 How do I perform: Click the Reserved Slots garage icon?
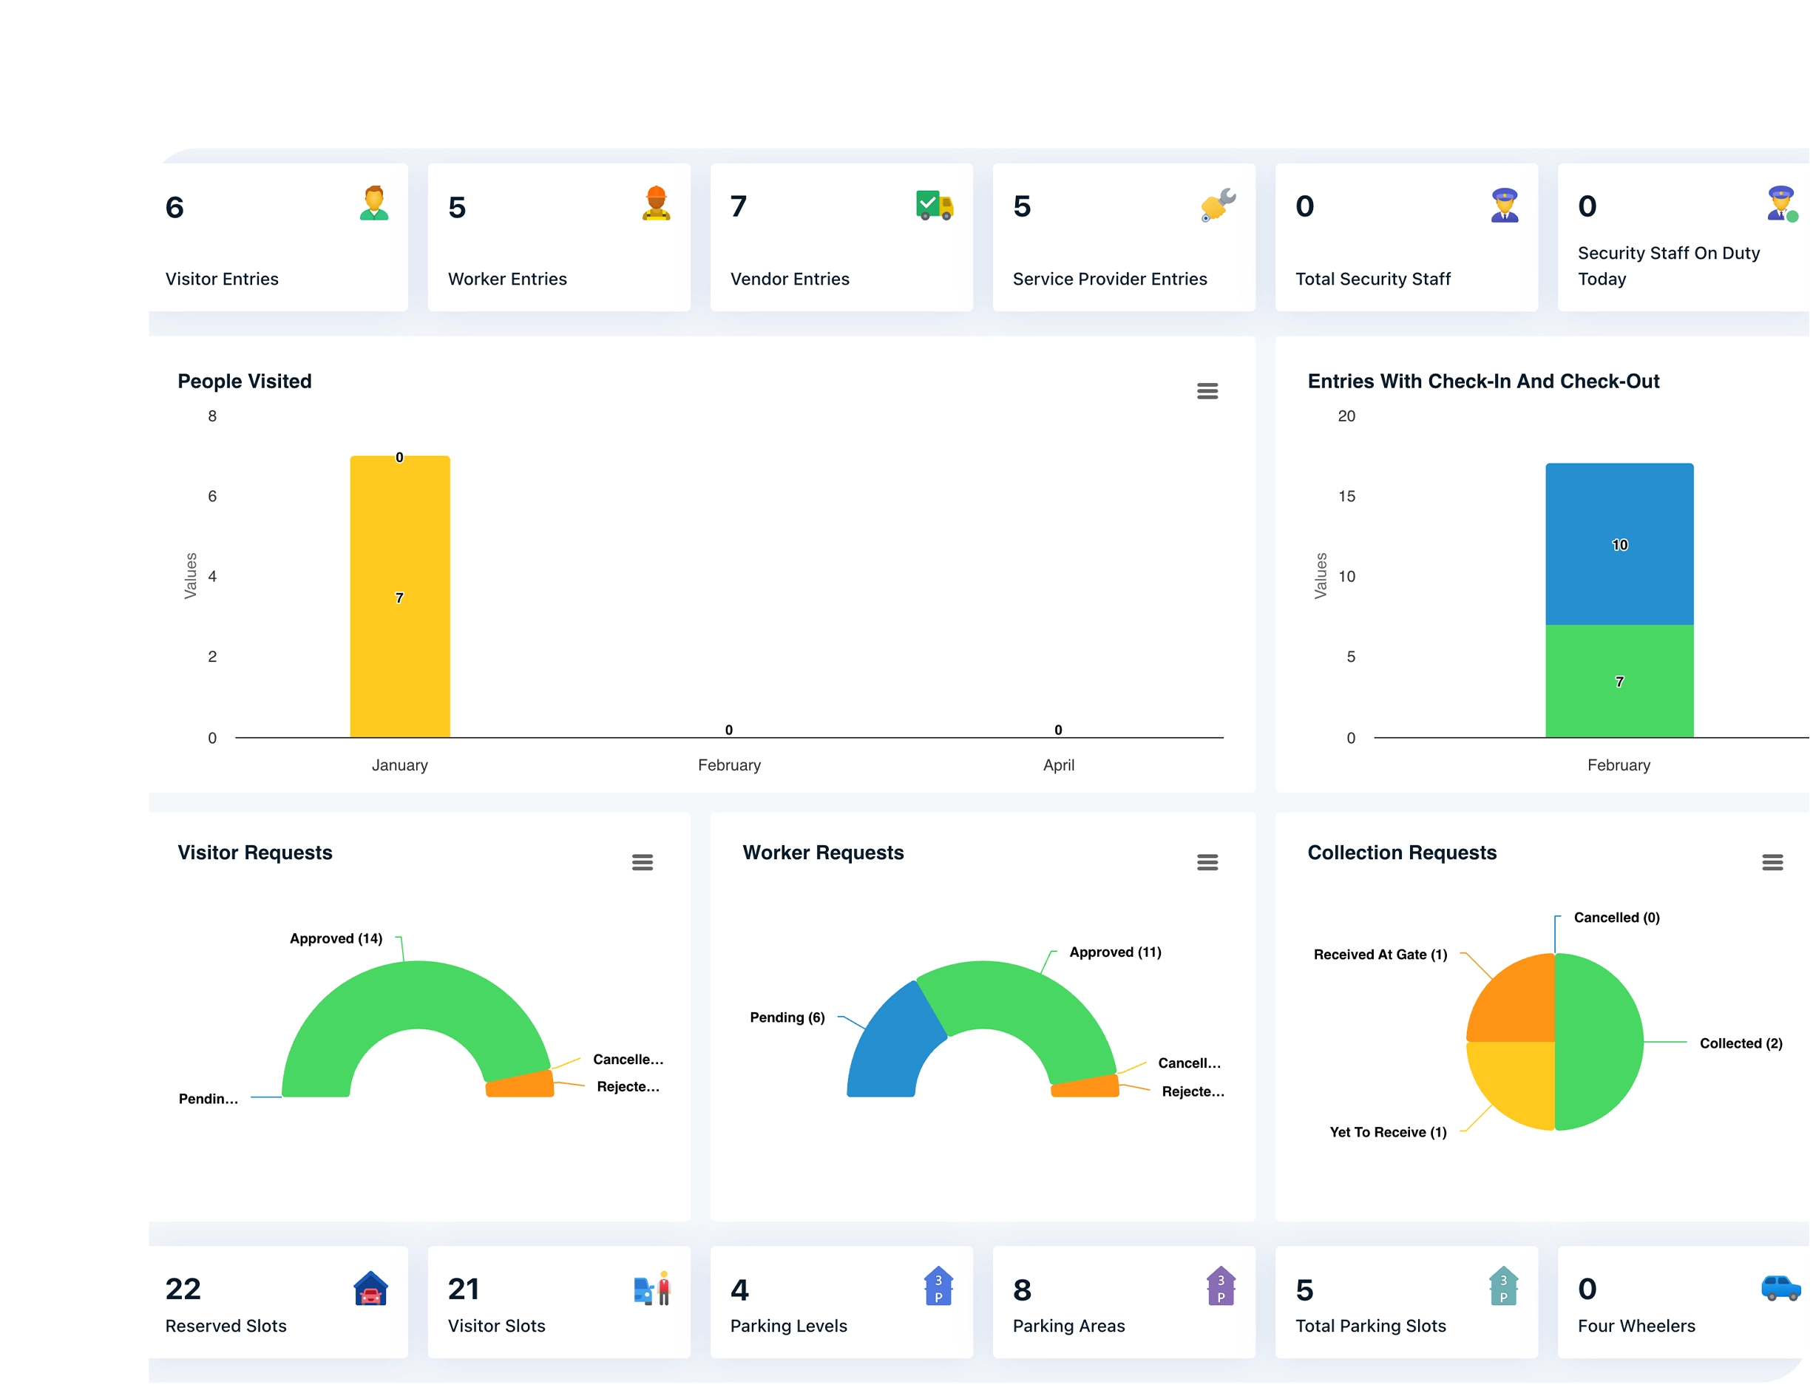370,1289
